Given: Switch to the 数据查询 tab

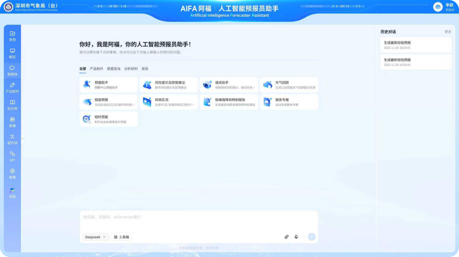Looking at the screenshot, I should [113, 69].
